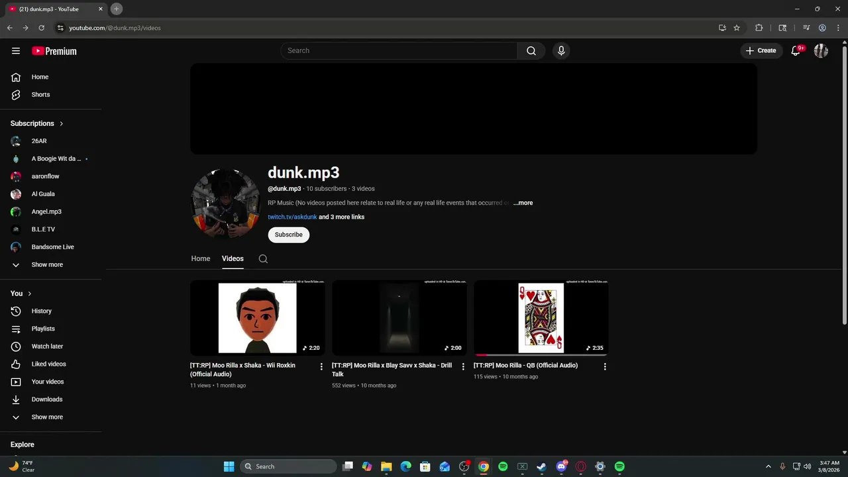This screenshot has height=477, width=848.
Task: Switch to the channel Home tab
Action: [201, 259]
